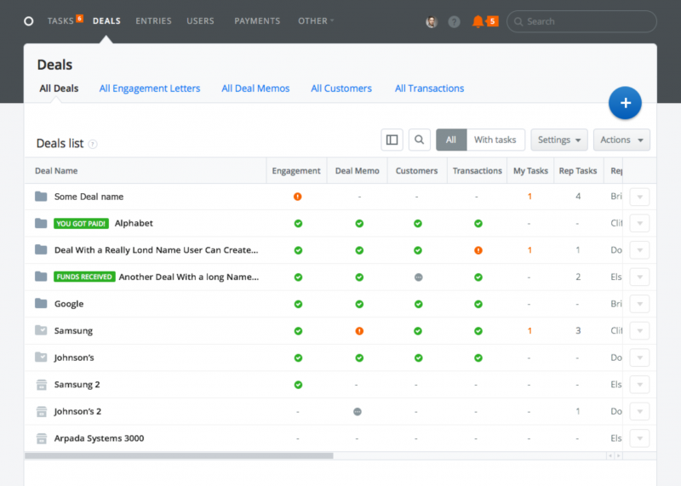Viewport: 681px width, 486px height.
Task: Click folder icon of Alphabet deal
Action: click(41, 223)
